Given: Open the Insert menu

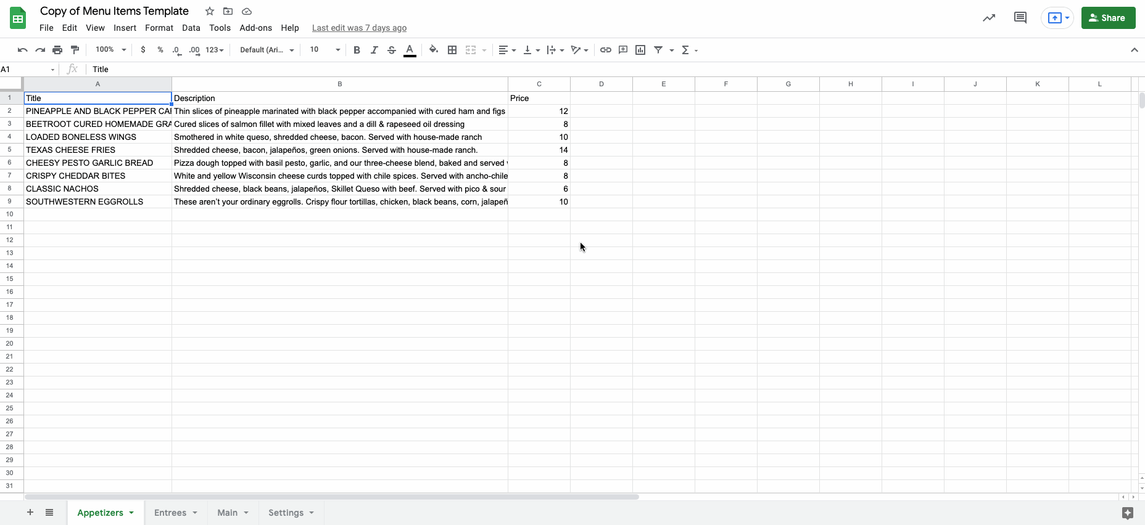Looking at the screenshot, I should [125, 28].
